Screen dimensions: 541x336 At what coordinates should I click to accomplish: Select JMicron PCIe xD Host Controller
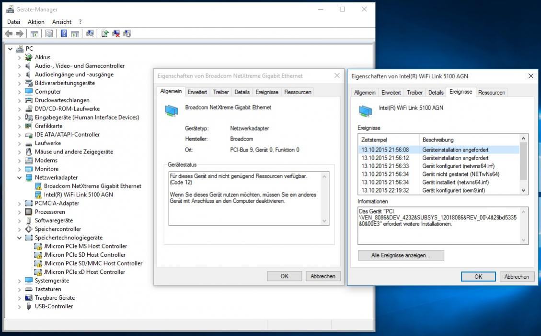point(84,272)
